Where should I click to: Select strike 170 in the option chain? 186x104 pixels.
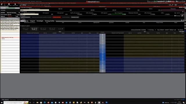(103, 61)
